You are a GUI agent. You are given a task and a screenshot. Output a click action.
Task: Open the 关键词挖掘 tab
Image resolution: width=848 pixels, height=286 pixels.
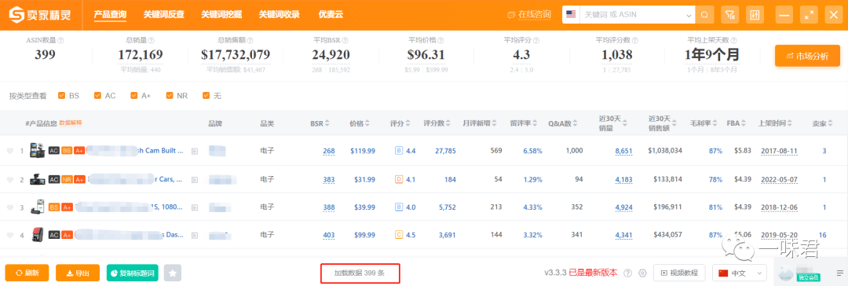tap(221, 15)
